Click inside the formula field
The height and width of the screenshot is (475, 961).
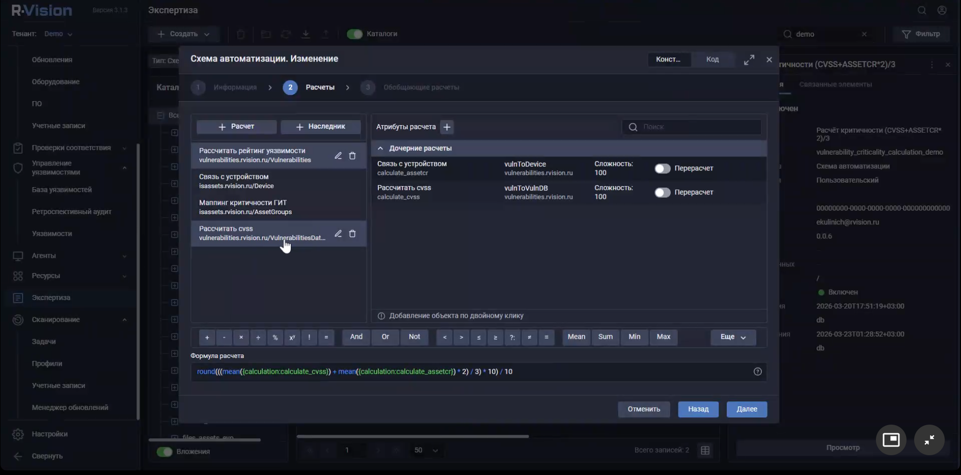(458, 371)
